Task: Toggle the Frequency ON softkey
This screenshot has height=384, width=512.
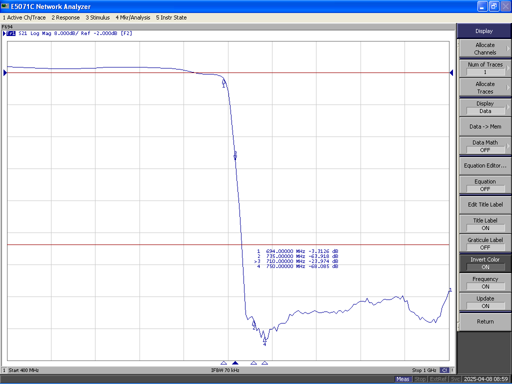Action: (x=485, y=282)
